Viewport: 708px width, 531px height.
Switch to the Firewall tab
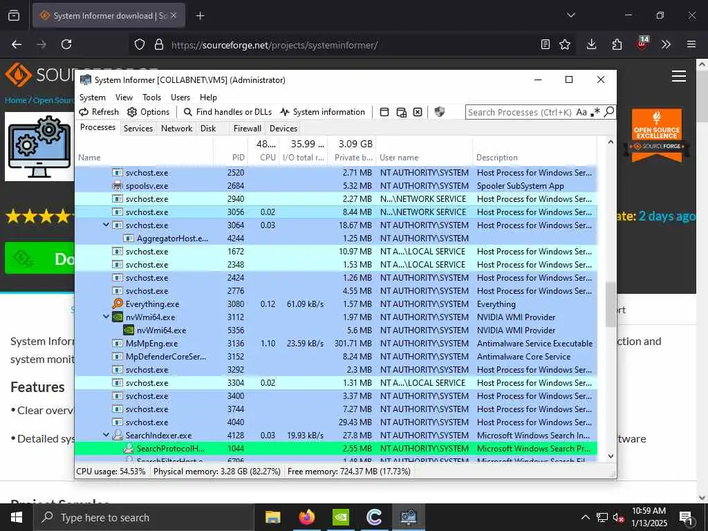point(247,128)
